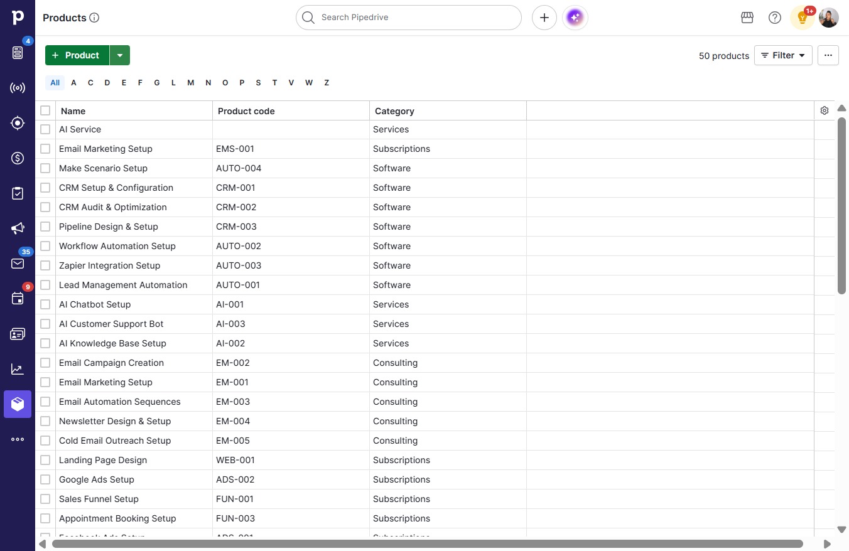Filter products by letter L

point(173,83)
